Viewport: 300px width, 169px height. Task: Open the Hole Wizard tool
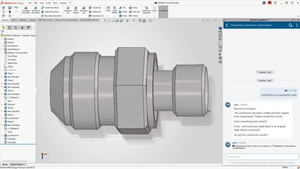pos(76,10)
